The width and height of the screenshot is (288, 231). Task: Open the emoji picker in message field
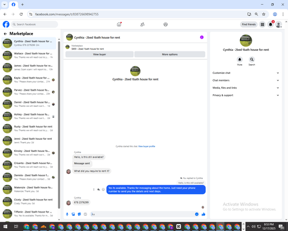coord(196,214)
